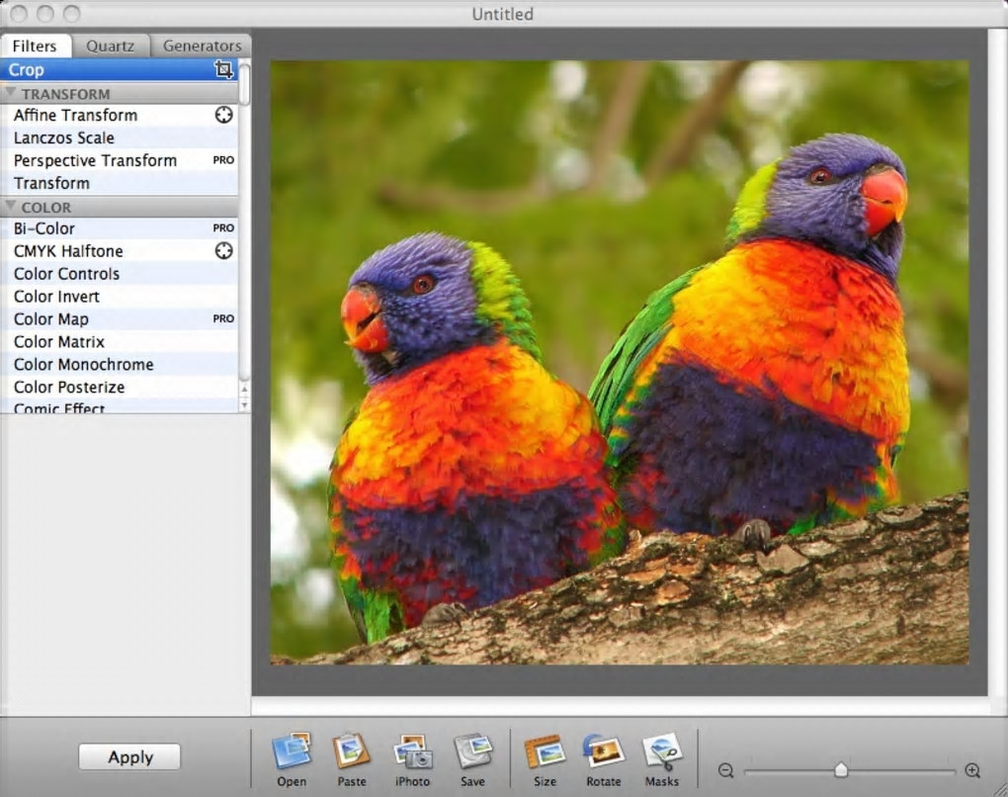
Task: Import a photo using the iPhoto icon
Action: (412, 753)
